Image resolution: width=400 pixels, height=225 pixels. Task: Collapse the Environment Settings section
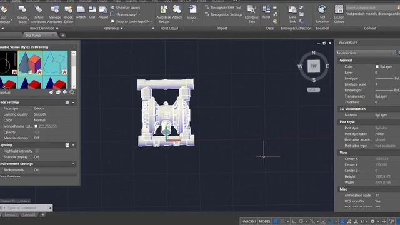click(x=74, y=164)
